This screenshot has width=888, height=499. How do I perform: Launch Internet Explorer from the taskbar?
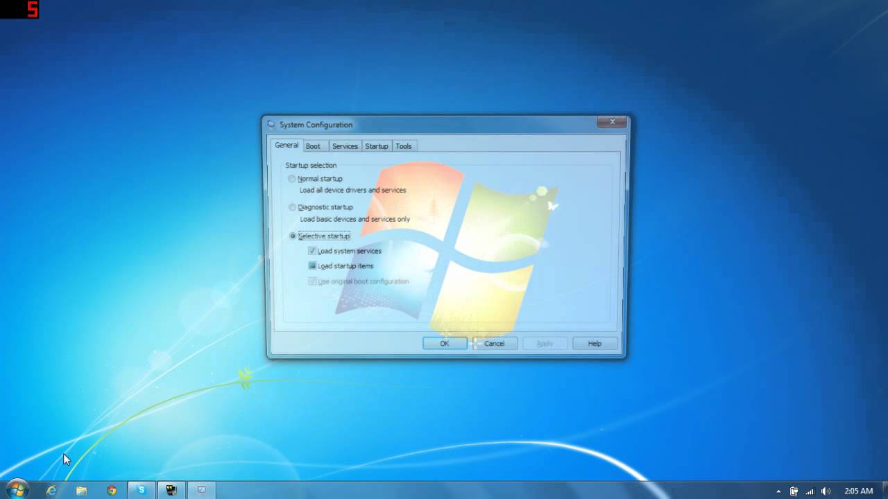(51, 491)
